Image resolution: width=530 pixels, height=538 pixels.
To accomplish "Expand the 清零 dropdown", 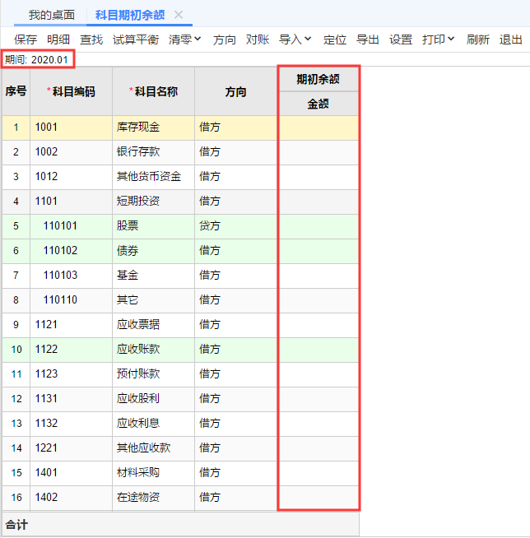I will (x=184, y=39).
